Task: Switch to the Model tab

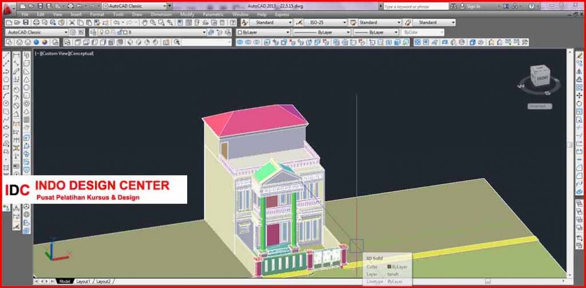Action: point(65,281)
